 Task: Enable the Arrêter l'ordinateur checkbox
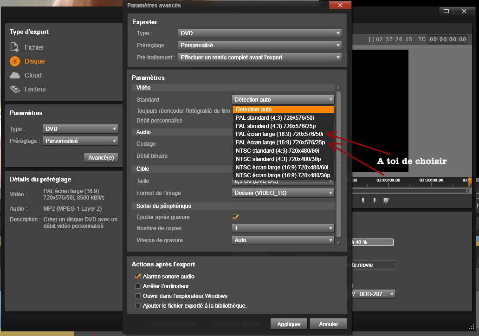[137, 286]
